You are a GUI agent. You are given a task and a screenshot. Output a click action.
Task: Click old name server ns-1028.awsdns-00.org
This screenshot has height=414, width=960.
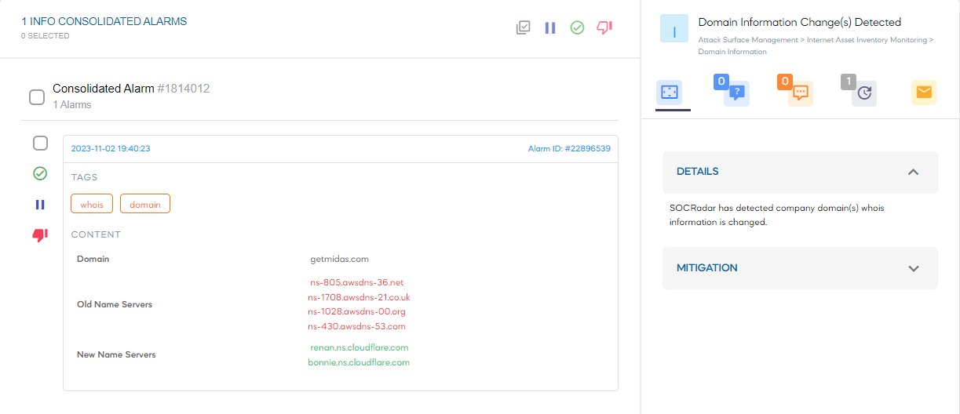356,311
